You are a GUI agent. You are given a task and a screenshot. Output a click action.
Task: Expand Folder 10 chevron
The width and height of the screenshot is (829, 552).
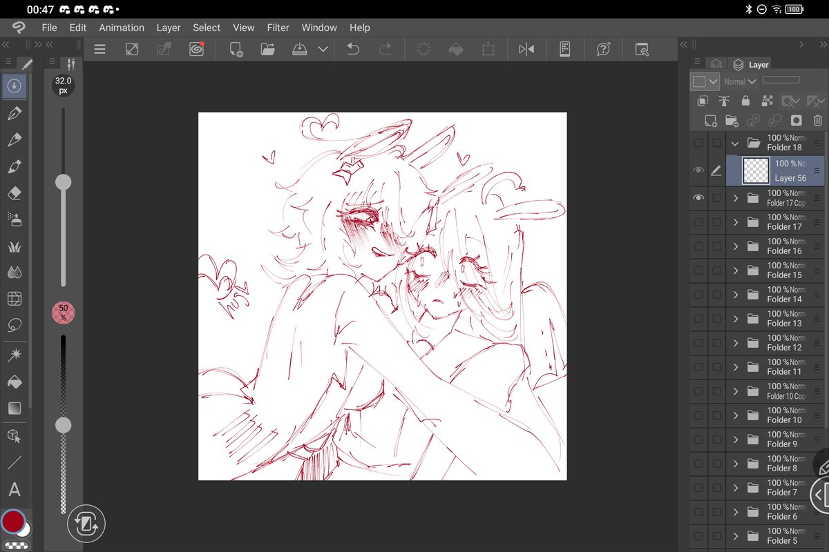point(736,415)
